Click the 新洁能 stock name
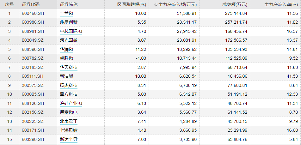Screen dimensions: 301x145 pyautogui.click(x=66, y=76)
